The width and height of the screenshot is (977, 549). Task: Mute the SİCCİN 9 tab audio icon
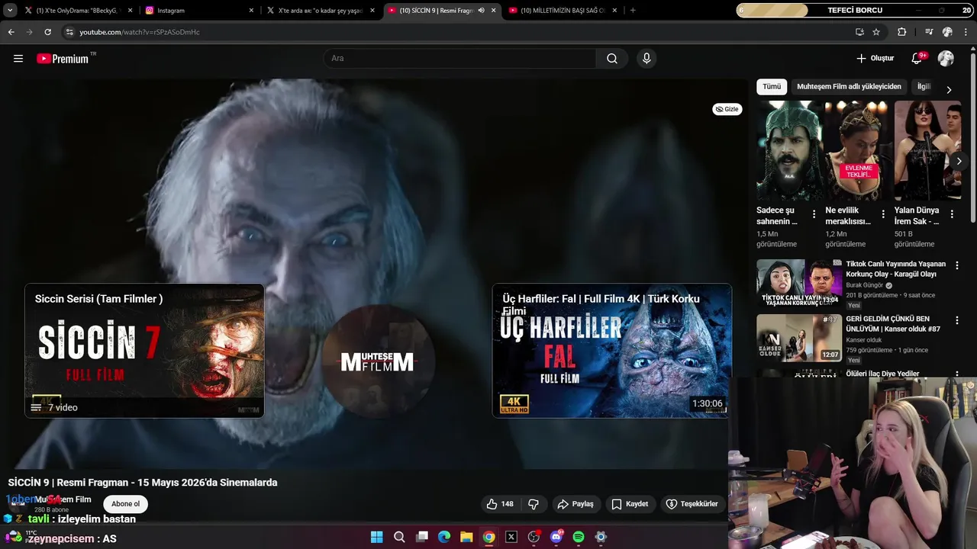click(481, 11)
